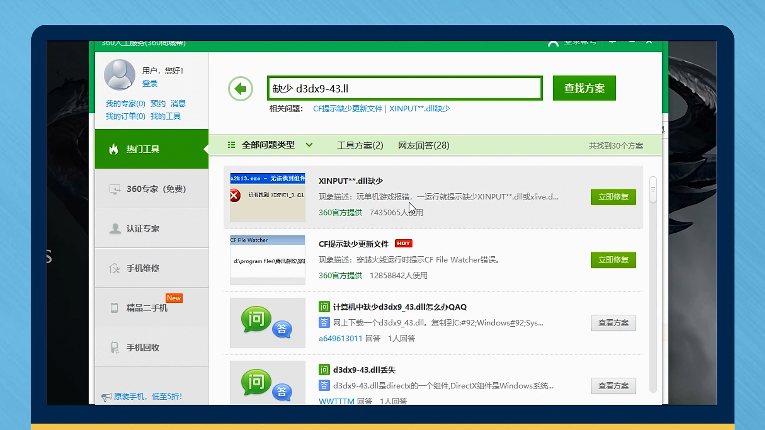Click related question CF提示缺少更新文件
The height and width of the screenshot is (430, 765).
348,109
